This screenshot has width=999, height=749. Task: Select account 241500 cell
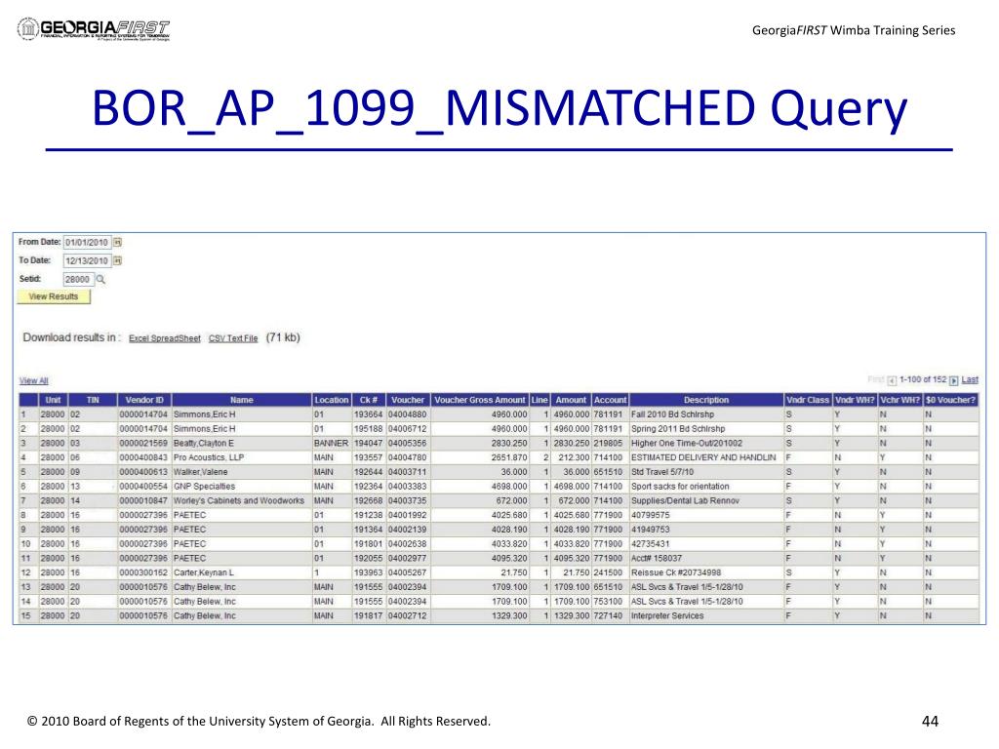611,573
